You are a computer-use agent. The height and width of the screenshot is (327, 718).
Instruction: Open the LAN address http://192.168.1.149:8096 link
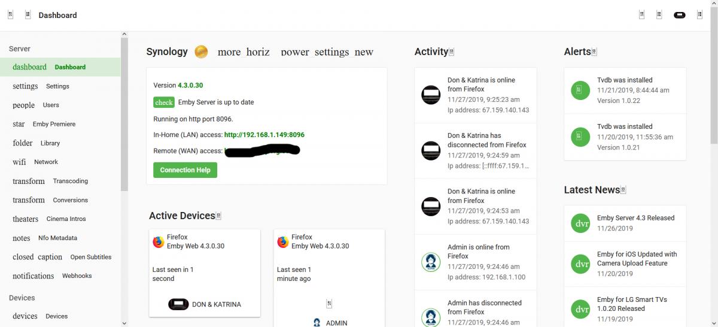tap(264, 135)
